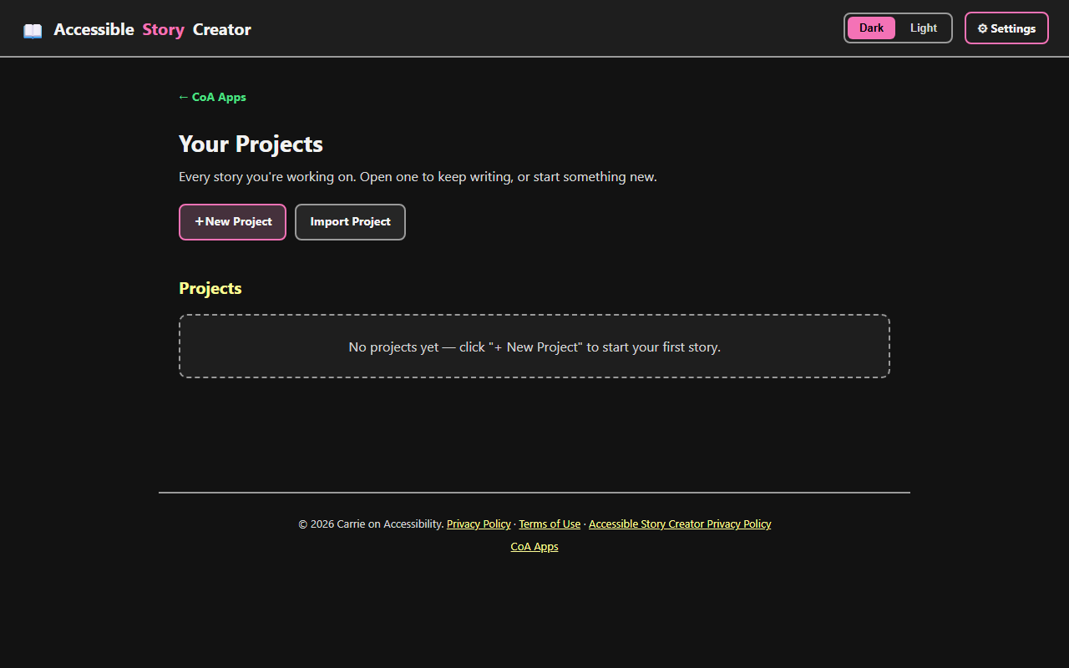Select the Dark theme option
This screenshot has height=668, width=1069.
click(871, 28)
